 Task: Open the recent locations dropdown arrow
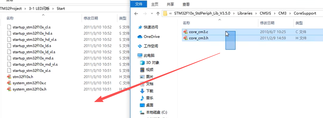click(151, 14)
